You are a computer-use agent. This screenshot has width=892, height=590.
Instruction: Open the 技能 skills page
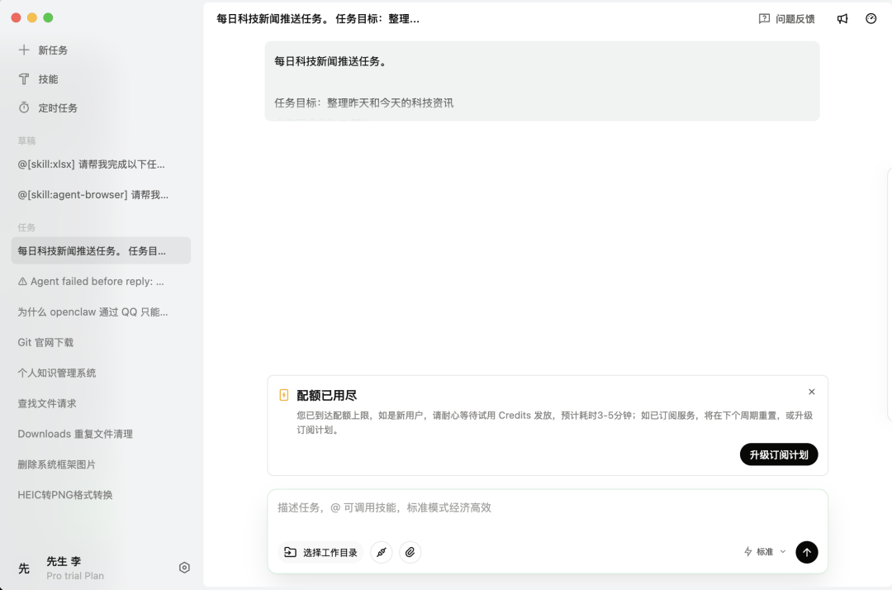[x=48, y=79]
